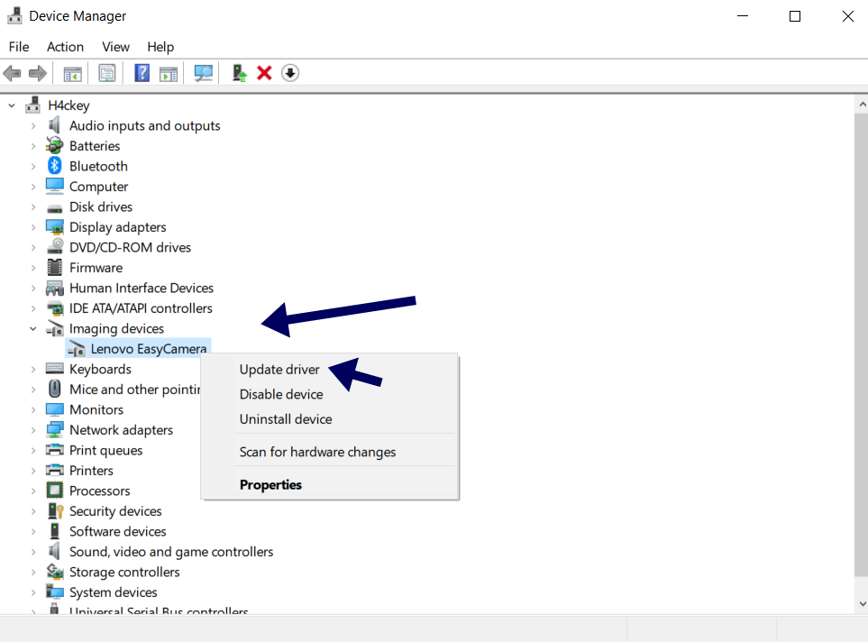Expand the Network adapters category
The height and width of the screenshot is (642, 868).
33,430
